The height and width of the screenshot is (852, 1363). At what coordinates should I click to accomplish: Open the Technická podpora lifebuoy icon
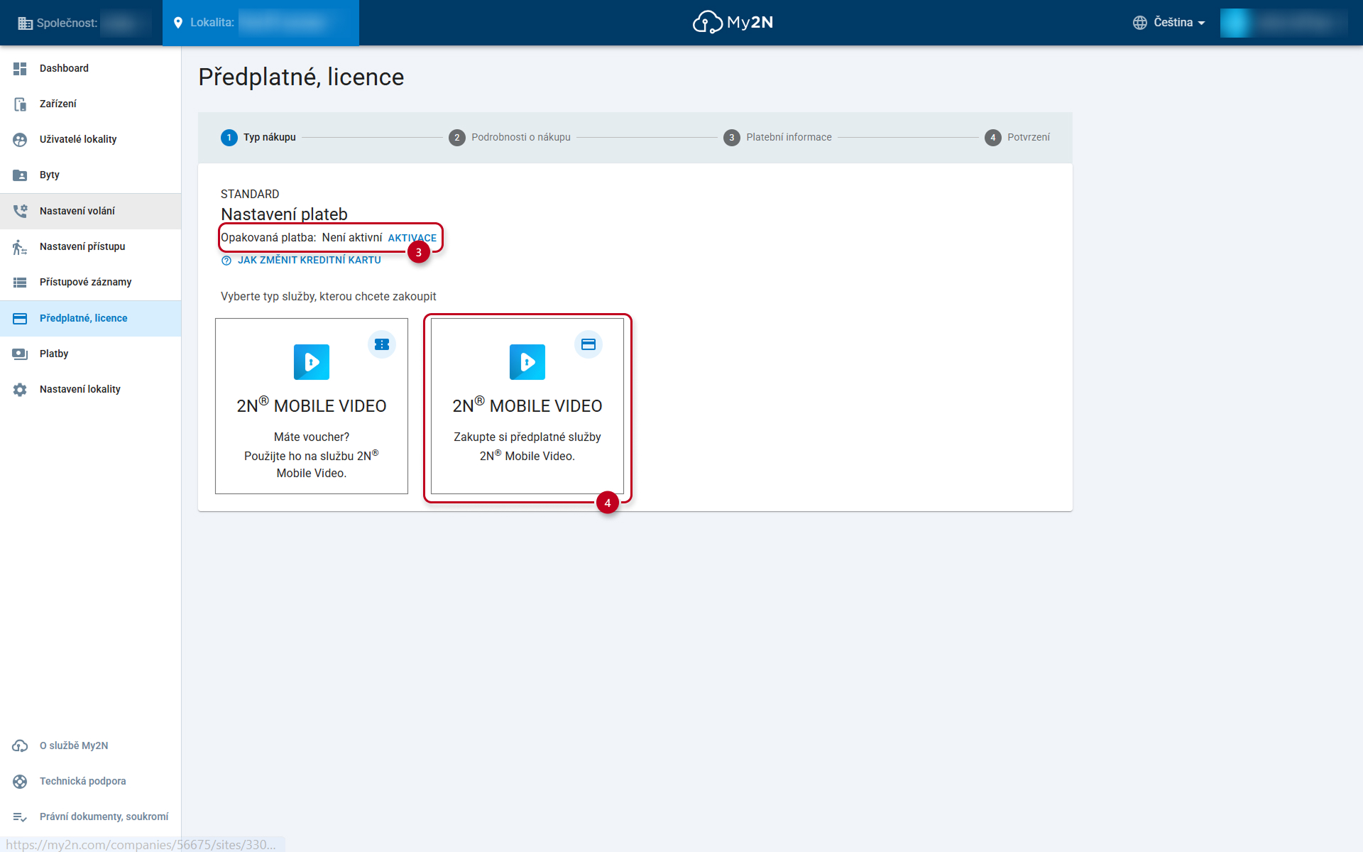pyautogui.click(x=20, y=781)
